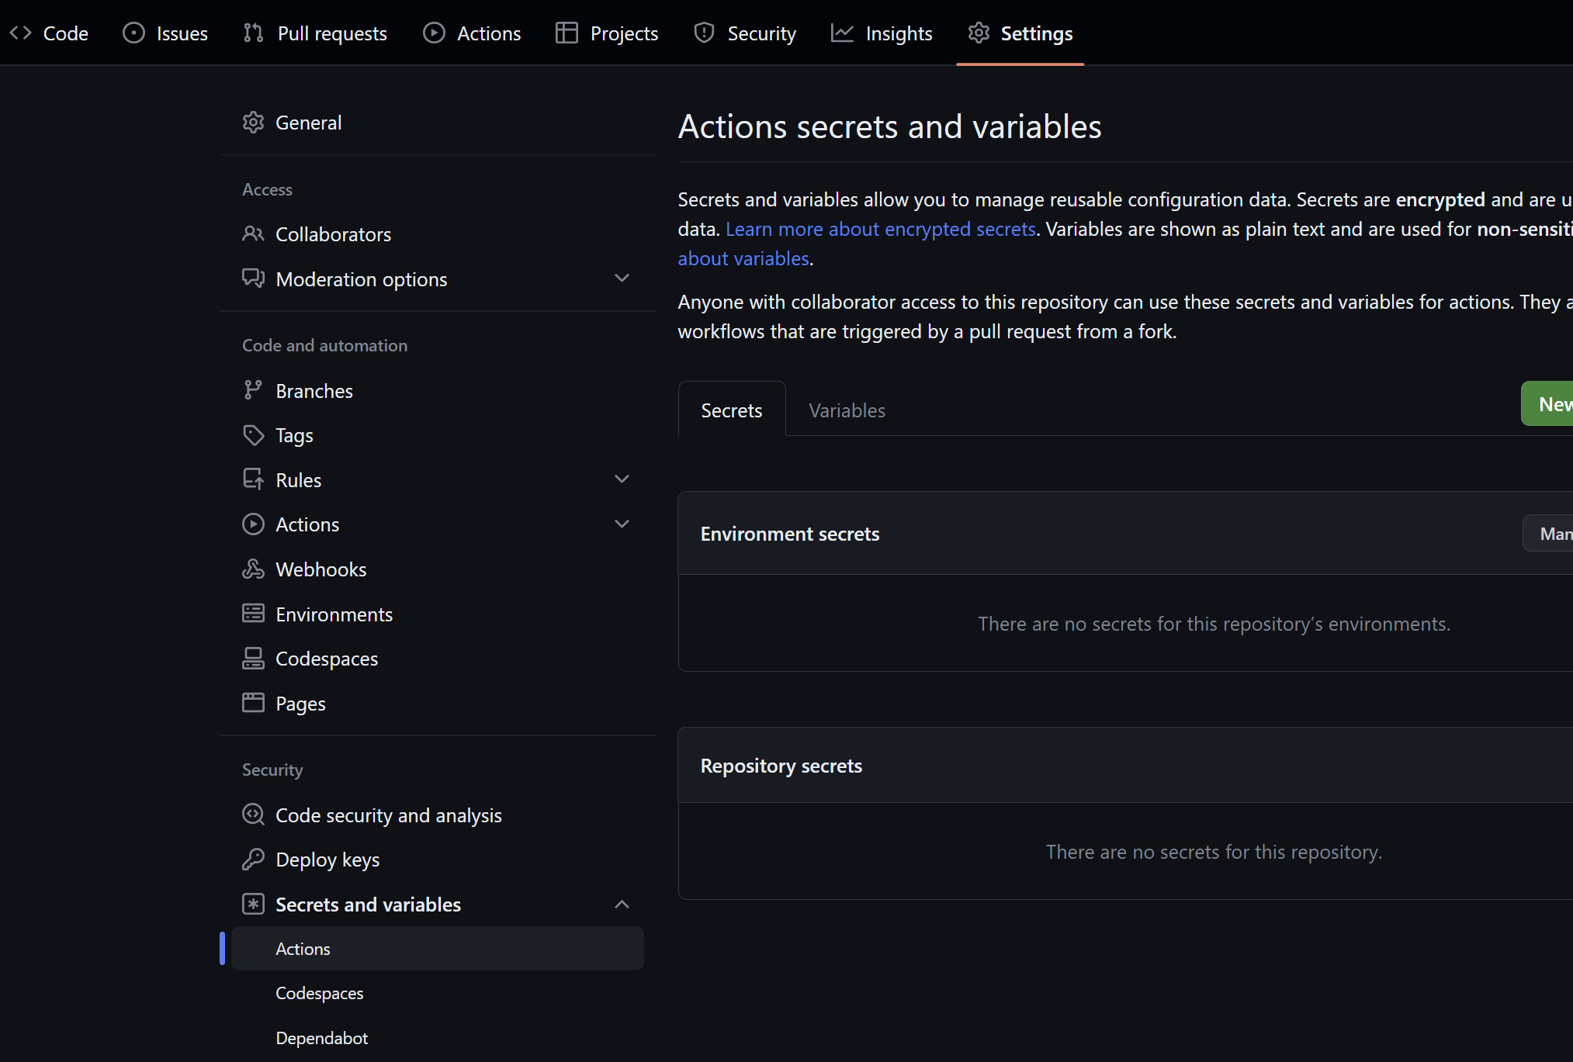Viewport: 1573px width, 1062px height.
Task: Click the Pages browser icon
Action: pos(253,704)
